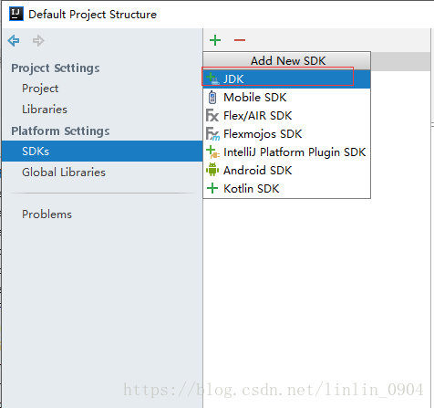Select Kotlin SDK menu entry
The image size is (434, 408).
(286, 189)
